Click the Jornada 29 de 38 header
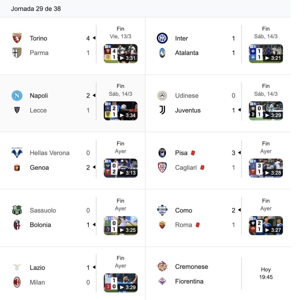This screenshot has height=300, width=306. pyautogui.click(x=36, y=9)
